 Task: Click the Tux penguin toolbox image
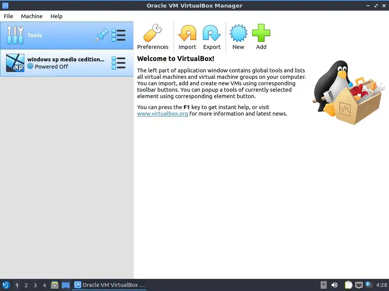pyautogui.click(x=348, y=92)
